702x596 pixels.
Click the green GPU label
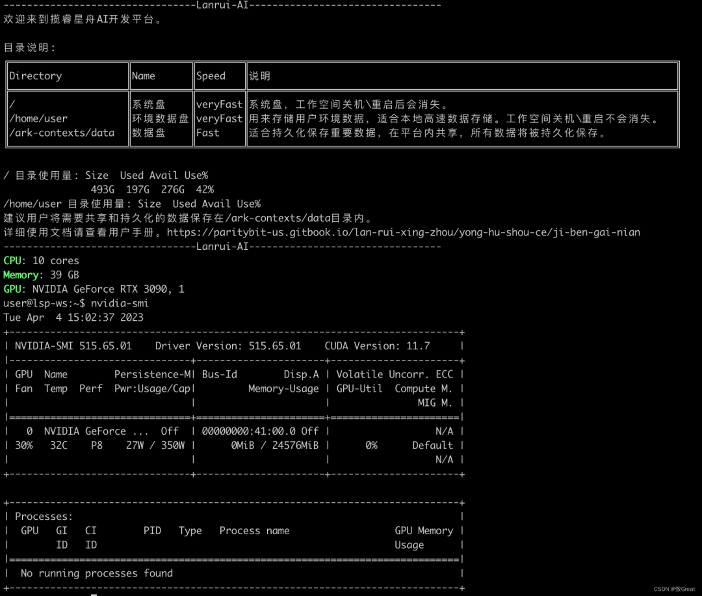(12, 289)
